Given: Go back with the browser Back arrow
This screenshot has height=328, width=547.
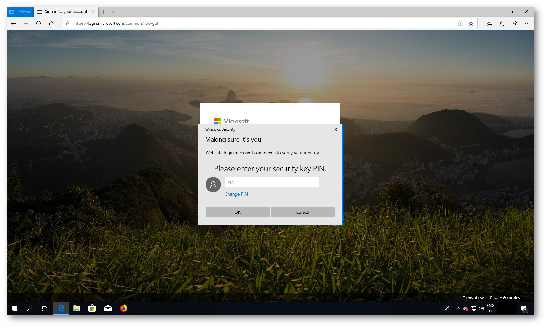Looking at the screenshot, I should (13, 23).
